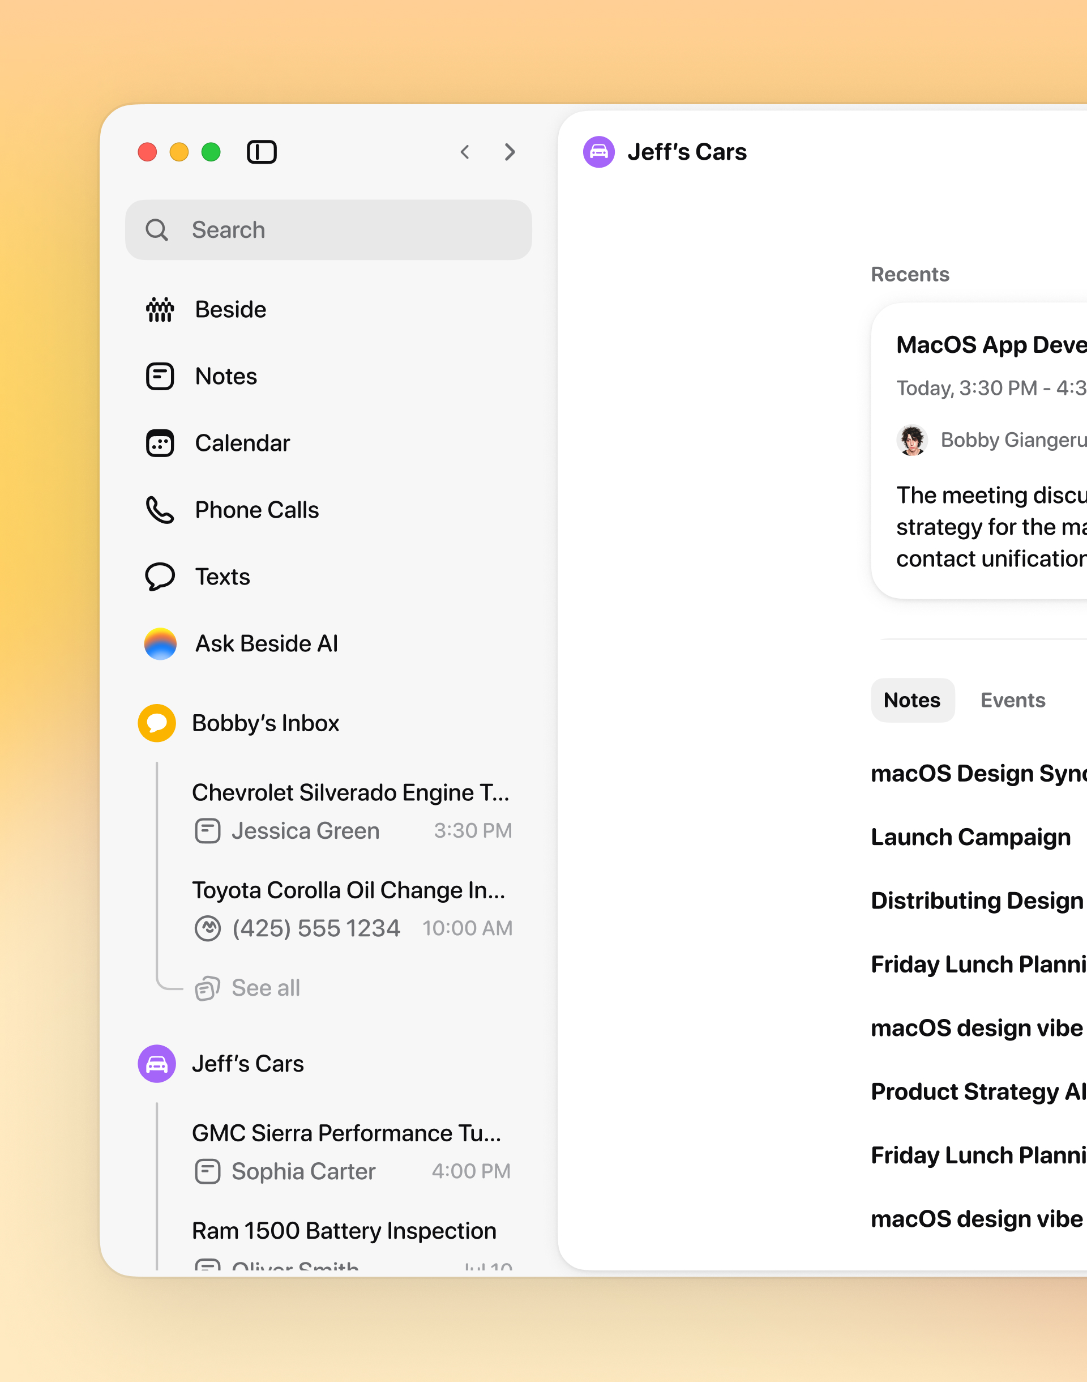
Task: Collapse the Bobby's Inbox group
Action: [266, 723]
